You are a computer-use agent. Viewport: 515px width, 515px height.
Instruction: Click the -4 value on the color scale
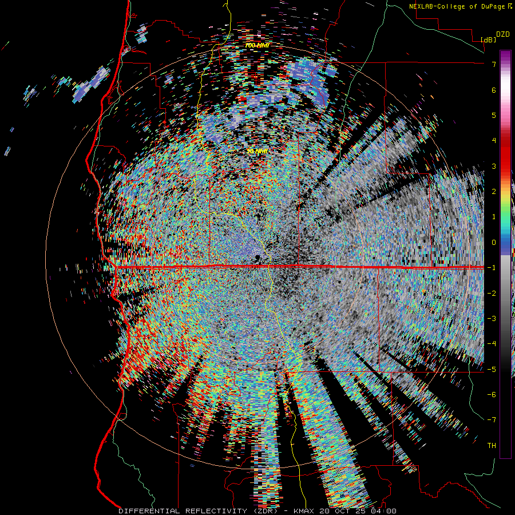492,343
